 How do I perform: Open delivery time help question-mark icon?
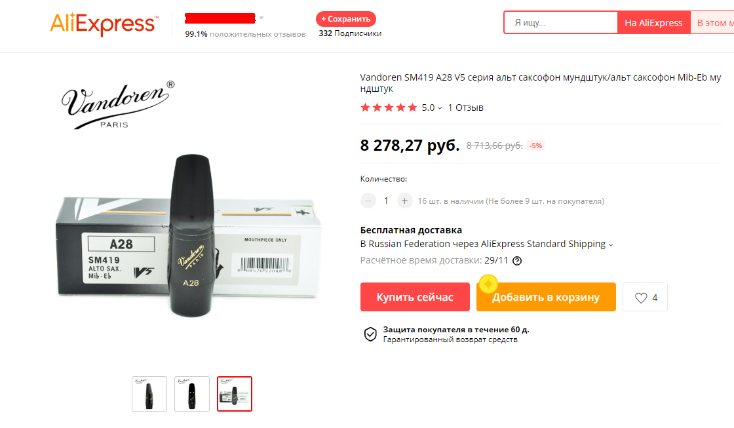point(517,261)
